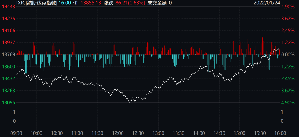Click the 16:00 label on bottom time axis
The height and width of the screenshot is (137, 299).
[280, 133]
